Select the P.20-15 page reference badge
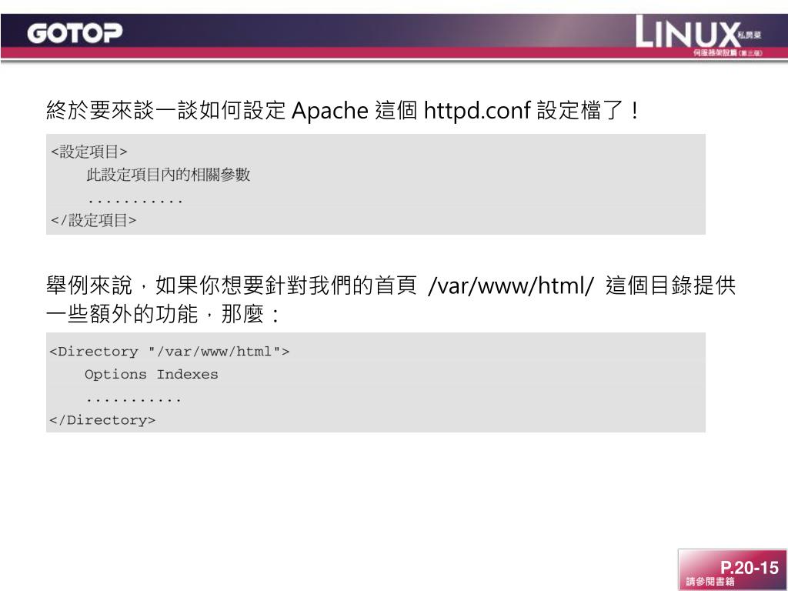Viewport: 788px width, 591px height. (x=733, y=570)
